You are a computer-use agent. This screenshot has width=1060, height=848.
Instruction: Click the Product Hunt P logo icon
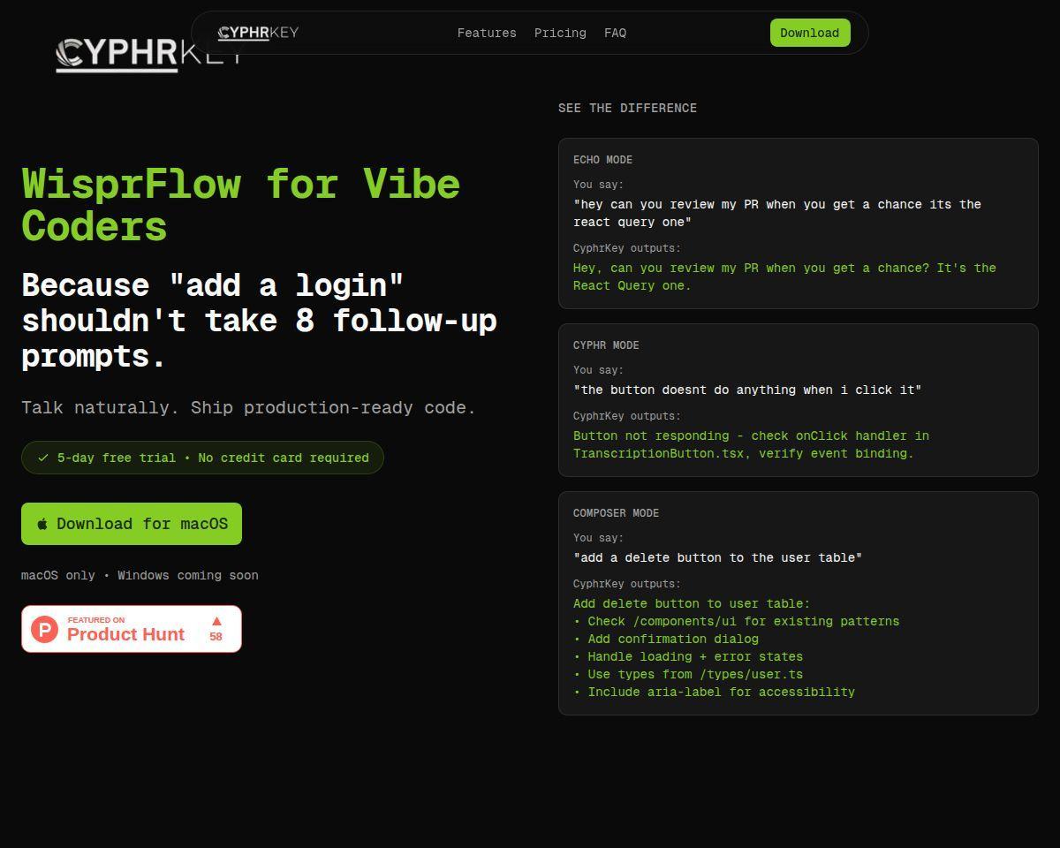(44, 629)
